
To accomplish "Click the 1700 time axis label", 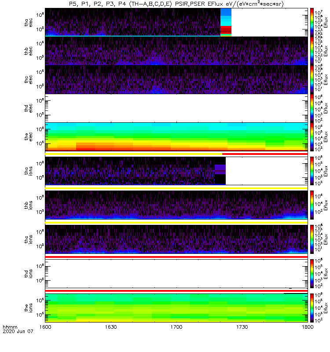I will point(176,327).
